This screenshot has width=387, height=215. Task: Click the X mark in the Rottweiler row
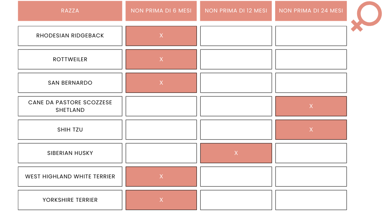[x=161, y=59]
